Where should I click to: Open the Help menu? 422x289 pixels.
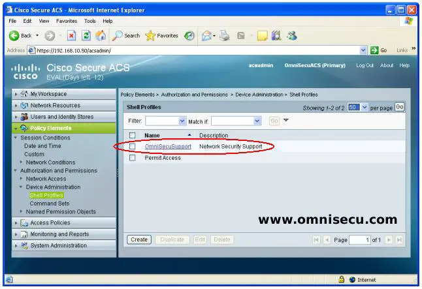coord(108,21)
